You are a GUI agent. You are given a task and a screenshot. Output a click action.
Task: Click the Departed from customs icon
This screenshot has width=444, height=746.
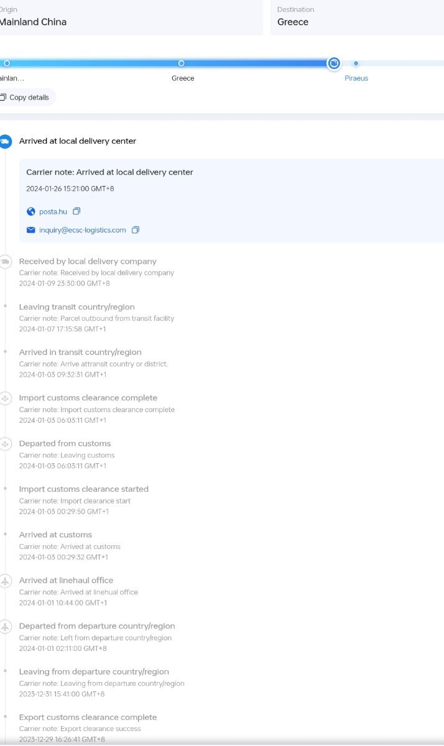point(5,444)
